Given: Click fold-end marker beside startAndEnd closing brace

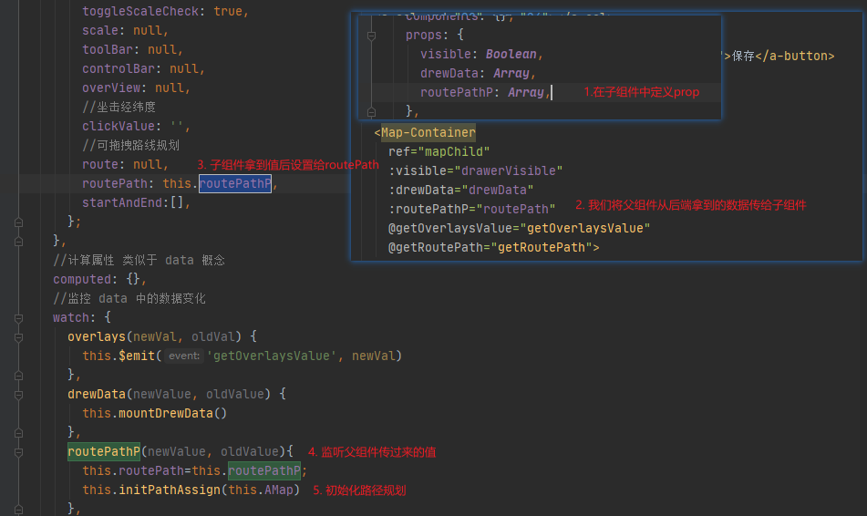Looking at the screenshot, I should (17, 222).
